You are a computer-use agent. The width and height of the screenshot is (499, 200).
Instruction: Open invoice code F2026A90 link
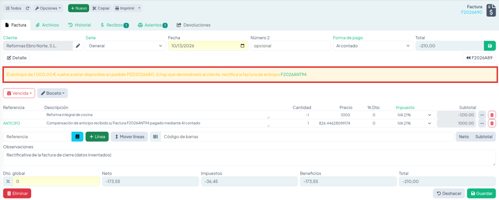472,12
